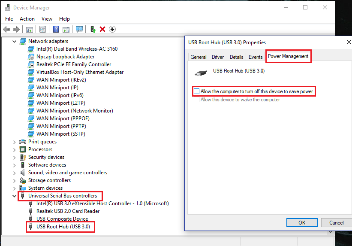
Task: Open the File menu
Action: point(9,19)
